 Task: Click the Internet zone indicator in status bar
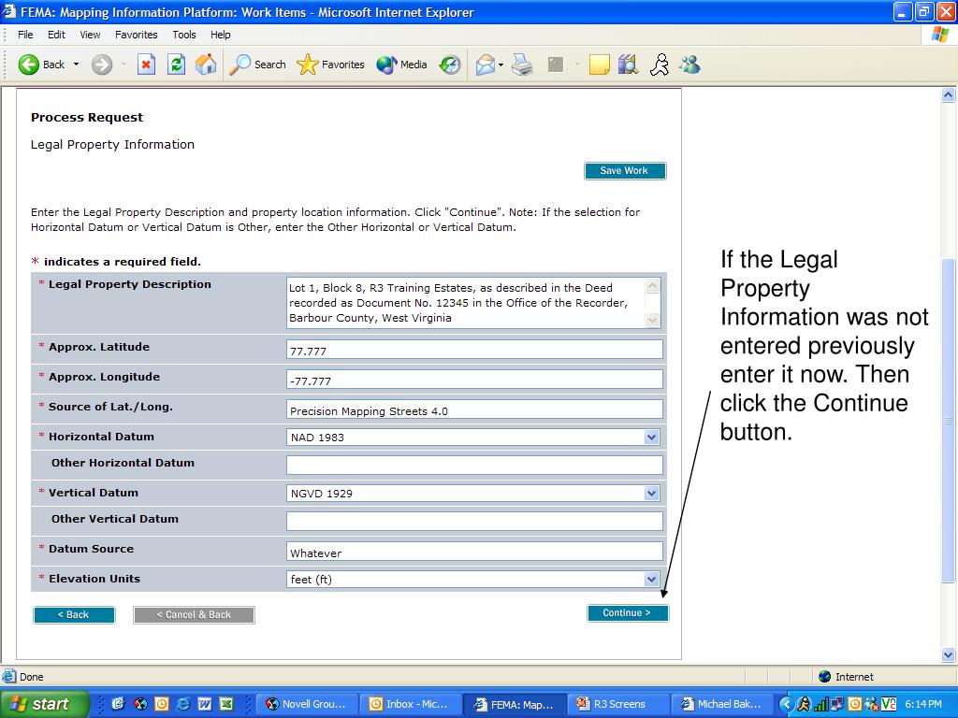click(x=846, y=677)
